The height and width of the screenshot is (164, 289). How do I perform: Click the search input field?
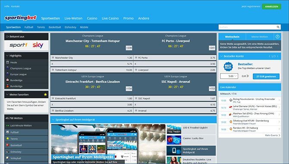pyautogui.click(x=247, y=27)
